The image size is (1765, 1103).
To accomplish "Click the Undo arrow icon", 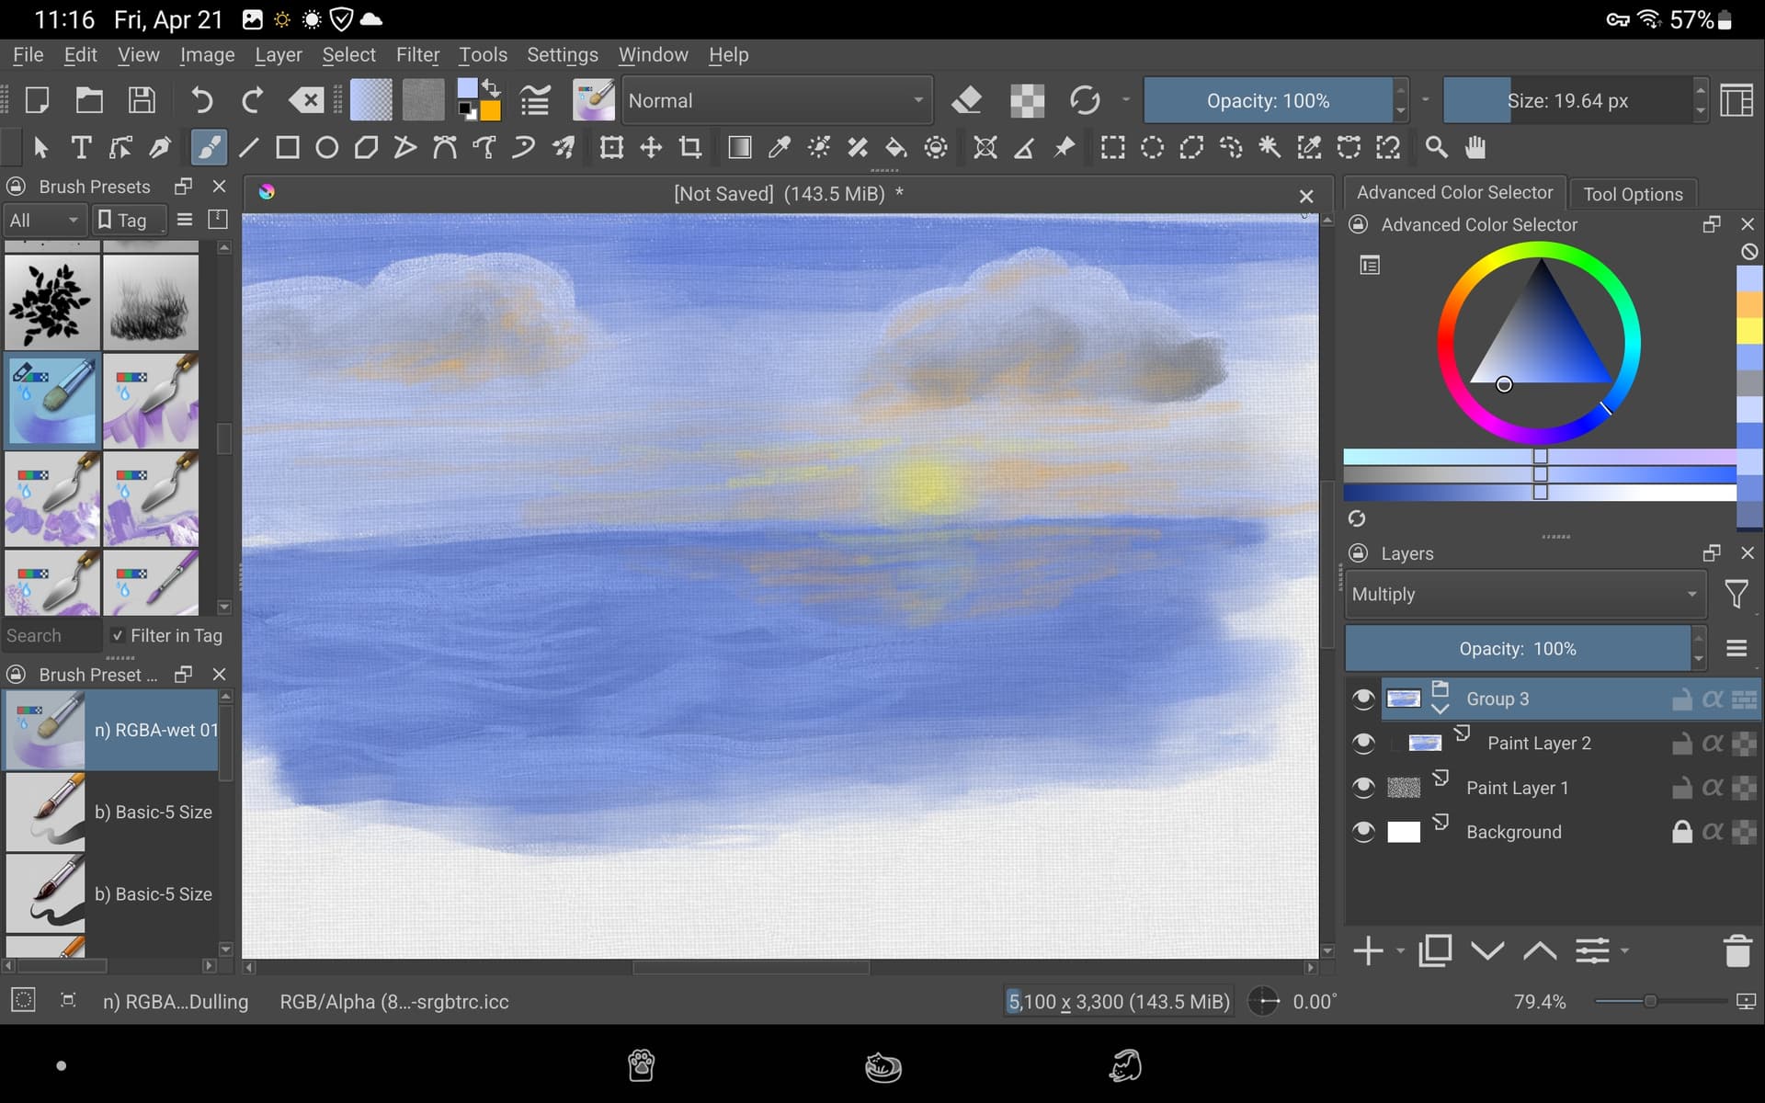I will coord(201,100).
